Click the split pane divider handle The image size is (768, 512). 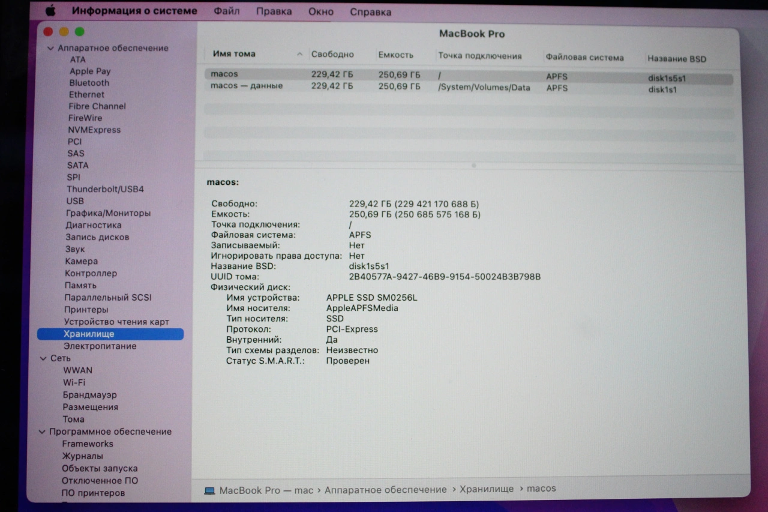point(473,165)
